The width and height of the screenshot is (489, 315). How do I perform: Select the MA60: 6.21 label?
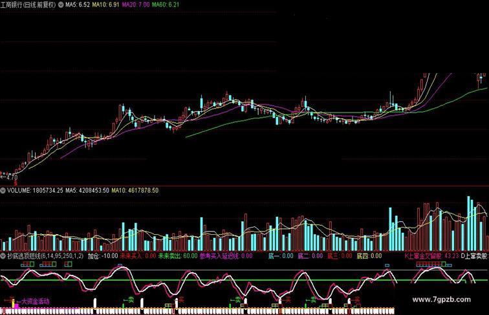point(166,5)
